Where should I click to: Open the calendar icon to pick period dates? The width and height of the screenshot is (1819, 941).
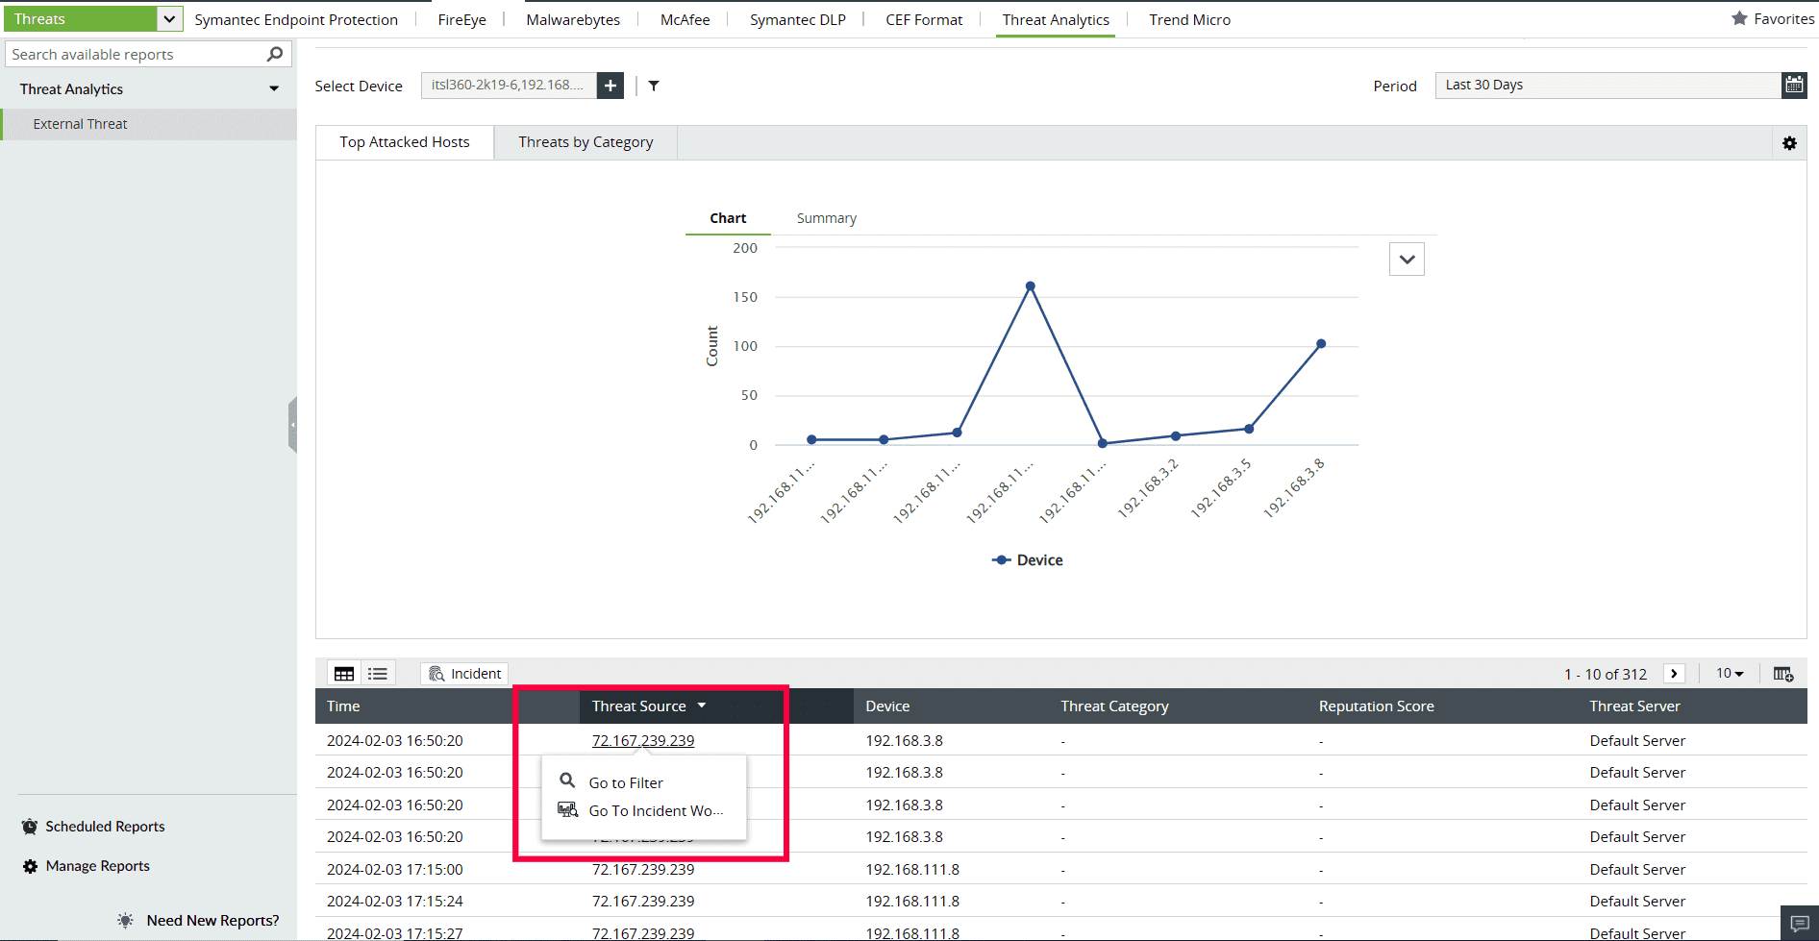(x=1794, y=85)
